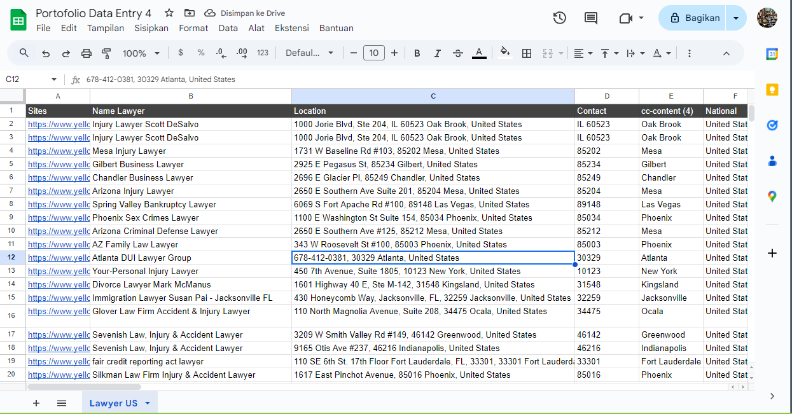This screenshot has height=414, width=792.
Task: Format as percent
Action: tap(201, 53)
